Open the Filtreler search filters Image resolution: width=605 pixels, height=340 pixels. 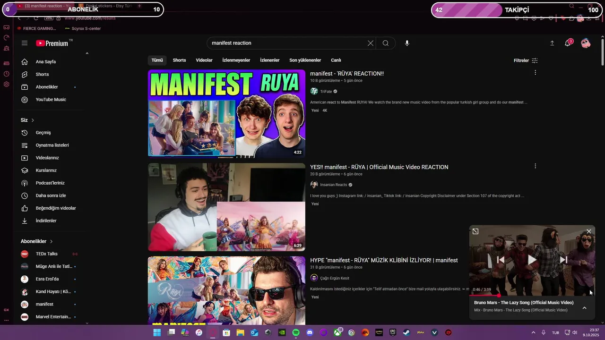[x=526, y=60]
